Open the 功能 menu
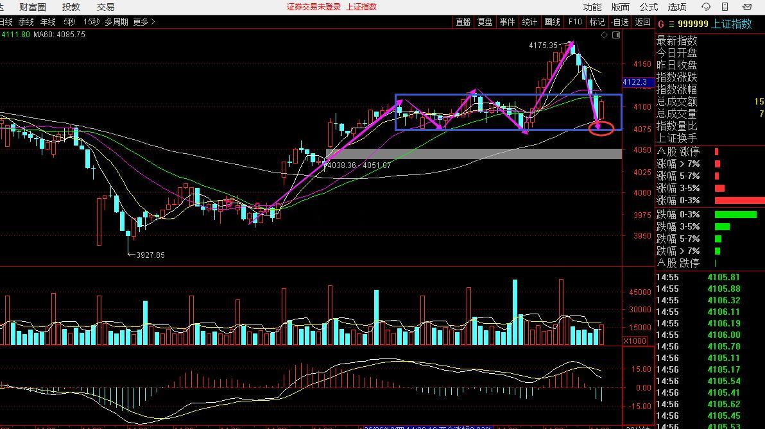 (x=592, y=7)
